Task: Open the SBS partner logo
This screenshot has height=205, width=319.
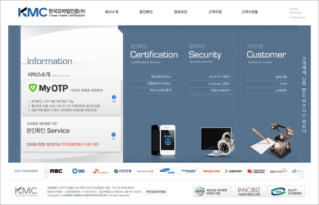Action: 78,171
